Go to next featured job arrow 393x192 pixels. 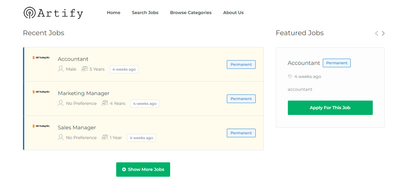(383, 33)
